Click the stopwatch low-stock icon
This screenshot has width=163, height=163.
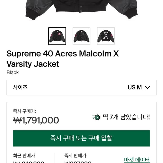[x=96, y=117]
